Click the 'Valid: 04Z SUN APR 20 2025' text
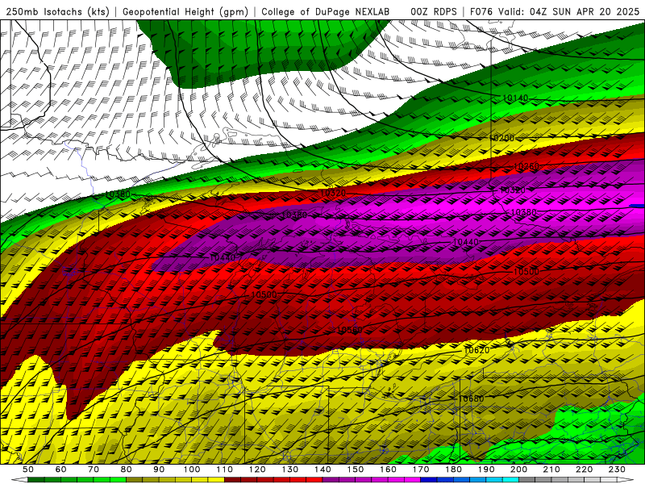Screen dimensions: 645x484 (x=568, y=11)
